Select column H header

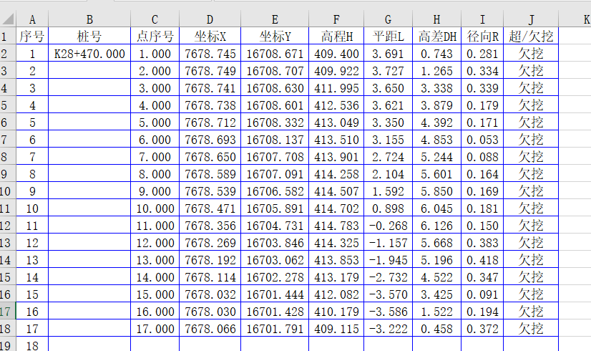(x=436, y=20)
